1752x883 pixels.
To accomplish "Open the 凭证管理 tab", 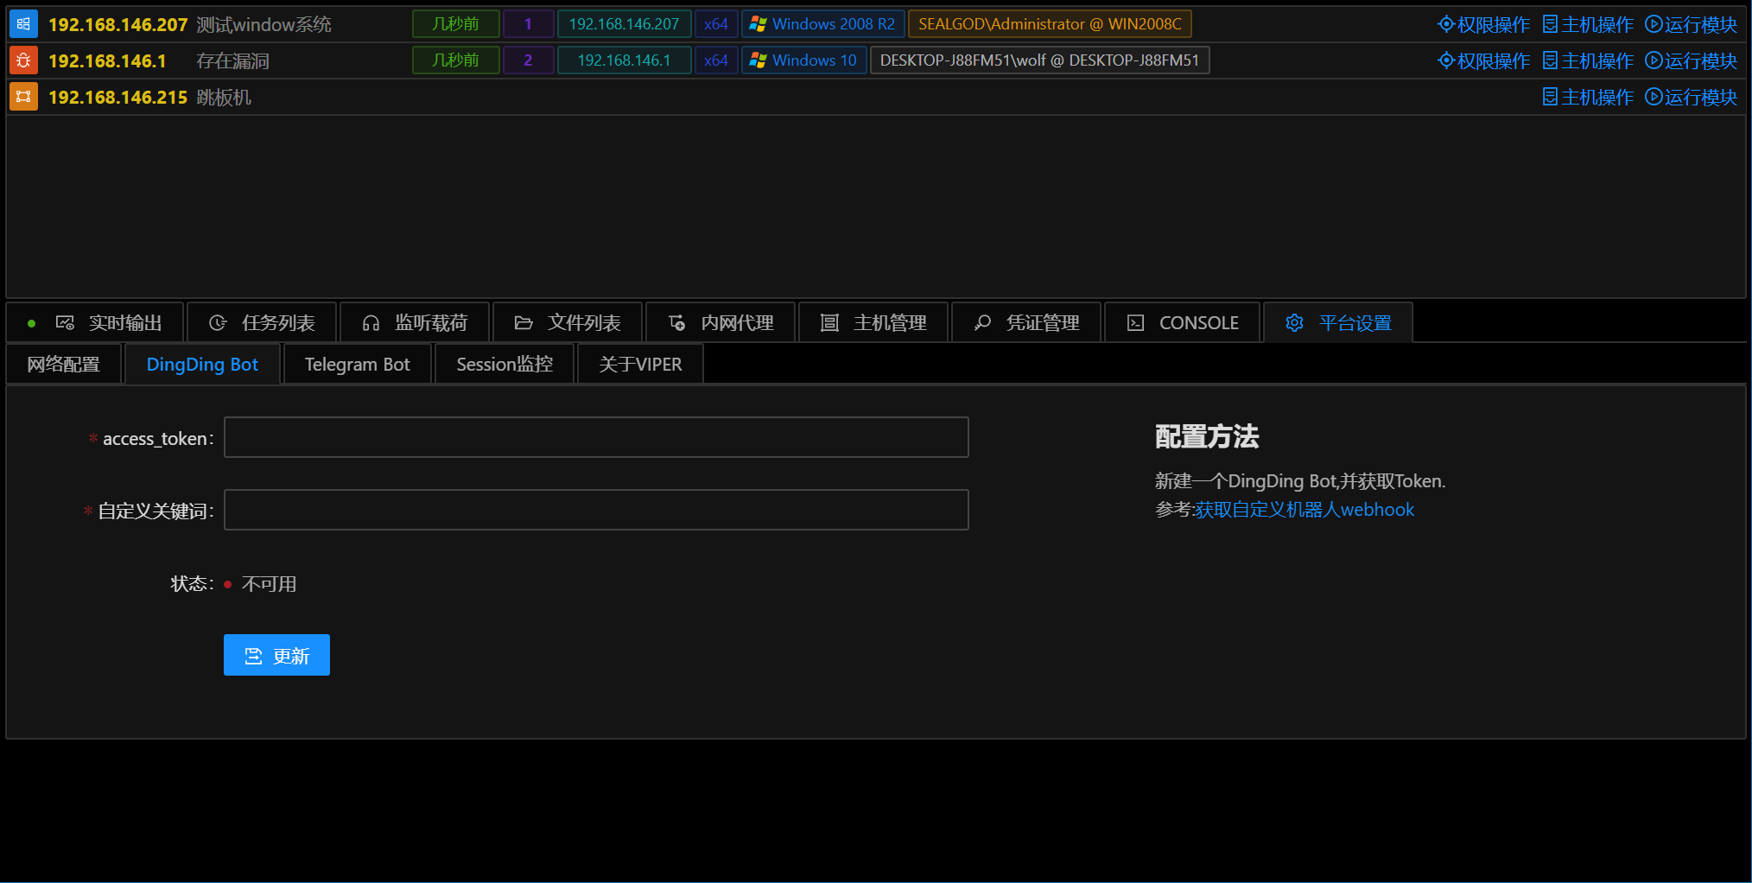I will tap(1026, 322).
